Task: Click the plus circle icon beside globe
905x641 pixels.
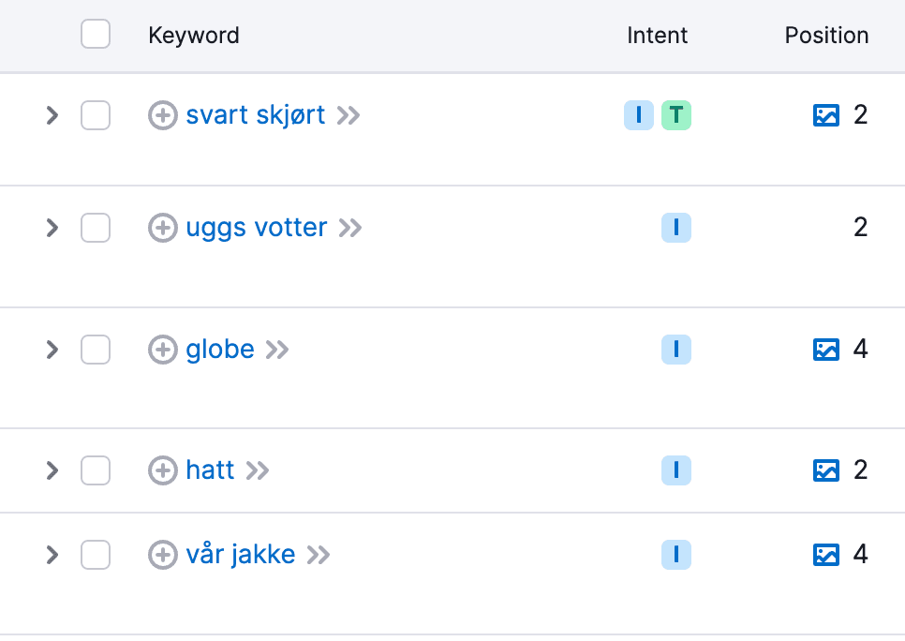Action: pyautogui.click(x=163, y=350)
